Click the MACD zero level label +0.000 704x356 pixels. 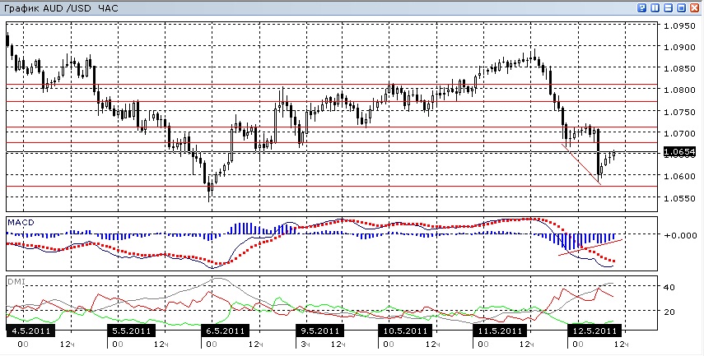680,235
